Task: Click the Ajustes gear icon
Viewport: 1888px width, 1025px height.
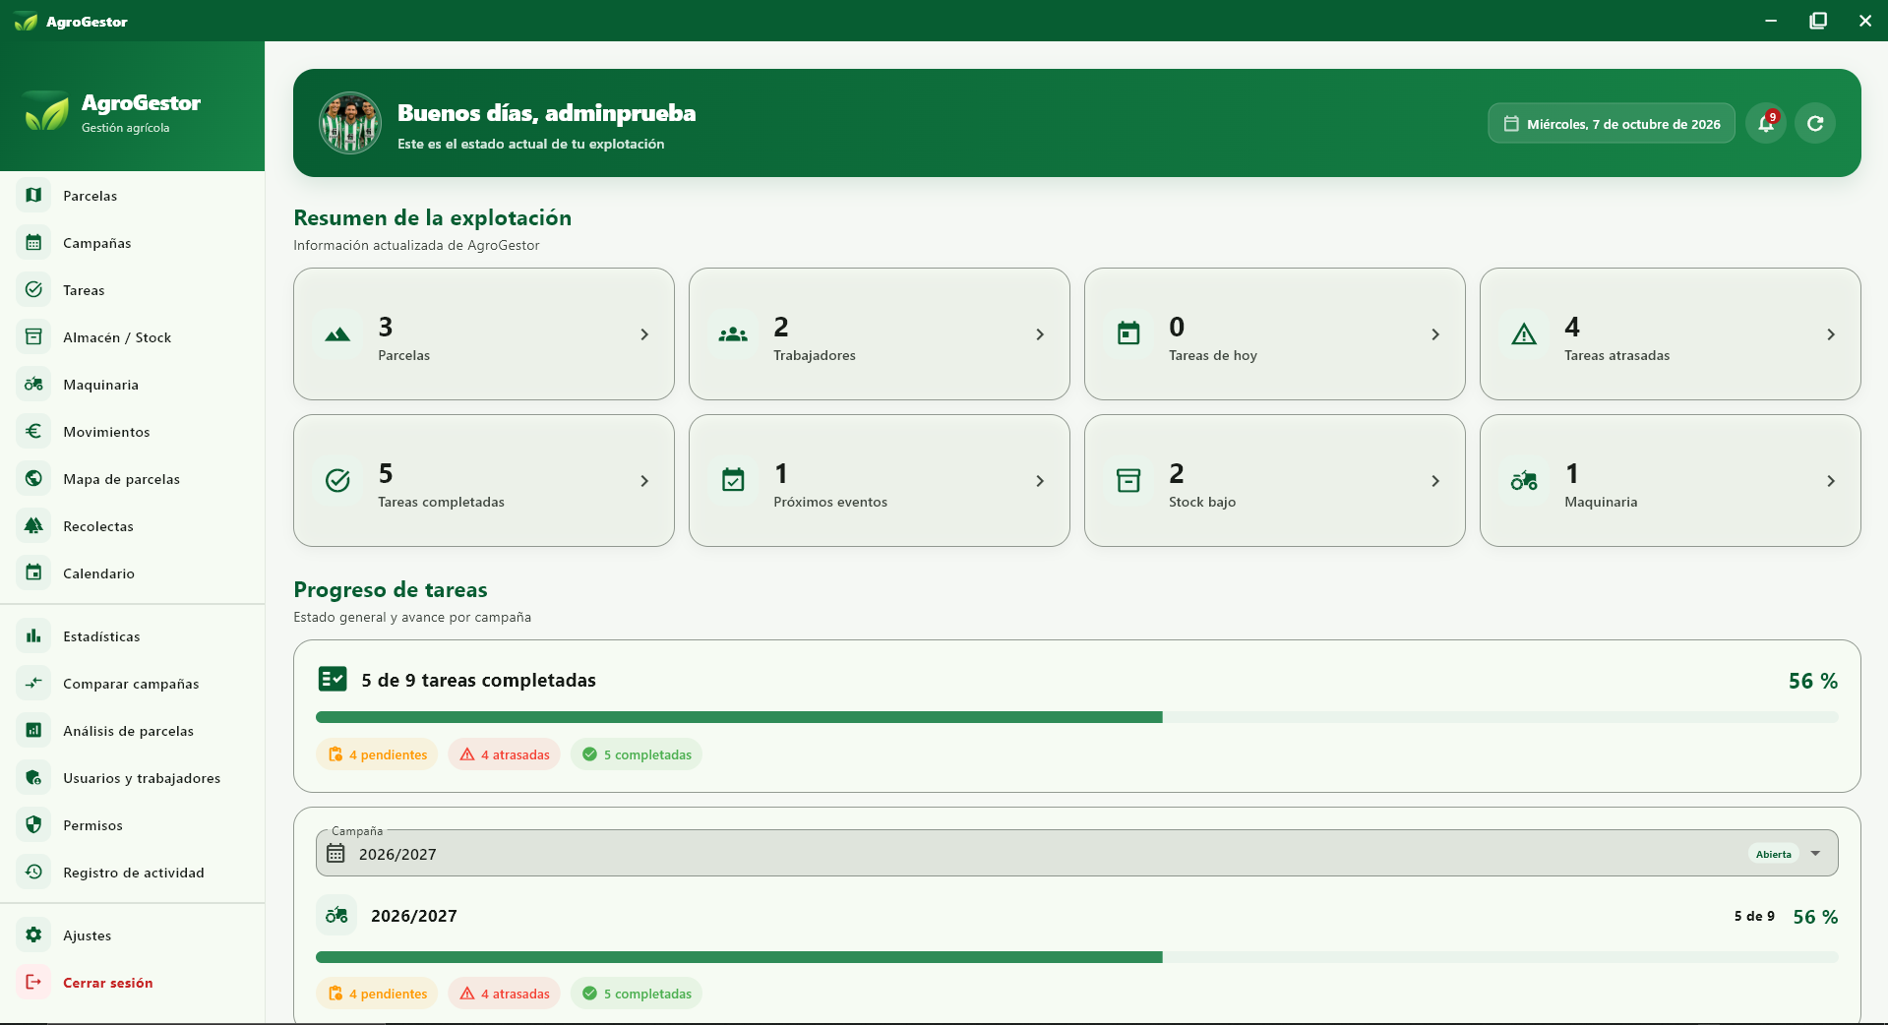Action: coord(33,935)
